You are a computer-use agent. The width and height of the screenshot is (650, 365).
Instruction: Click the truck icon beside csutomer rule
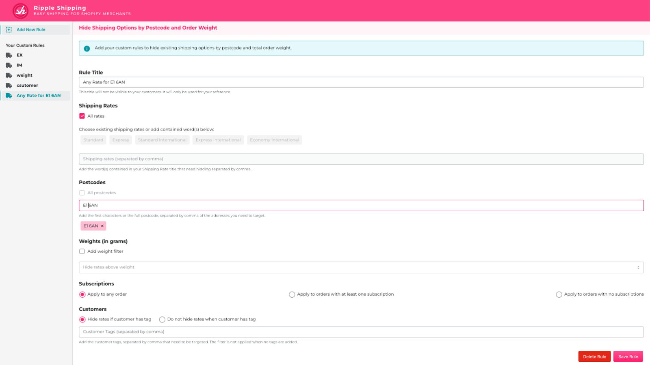(9, 86)
